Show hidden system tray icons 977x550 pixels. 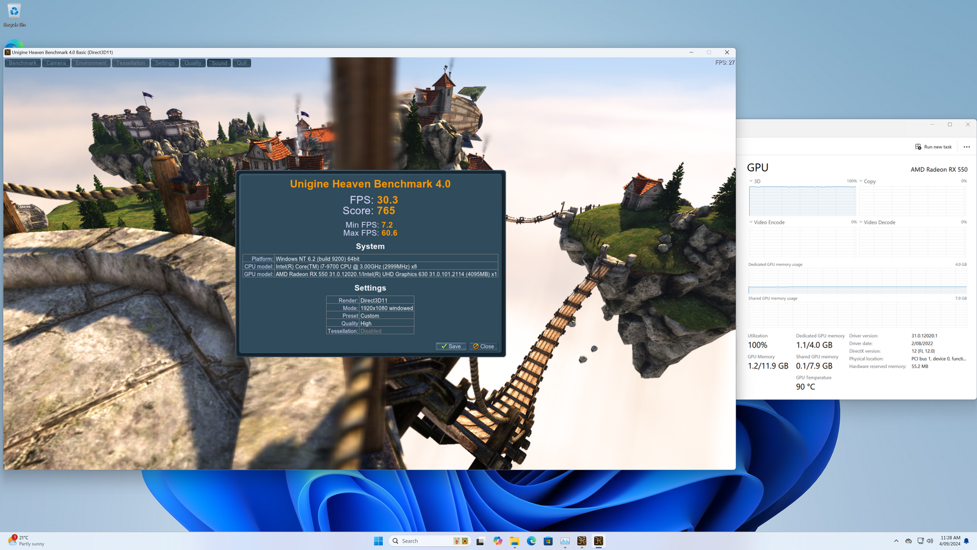click(896, 541)
